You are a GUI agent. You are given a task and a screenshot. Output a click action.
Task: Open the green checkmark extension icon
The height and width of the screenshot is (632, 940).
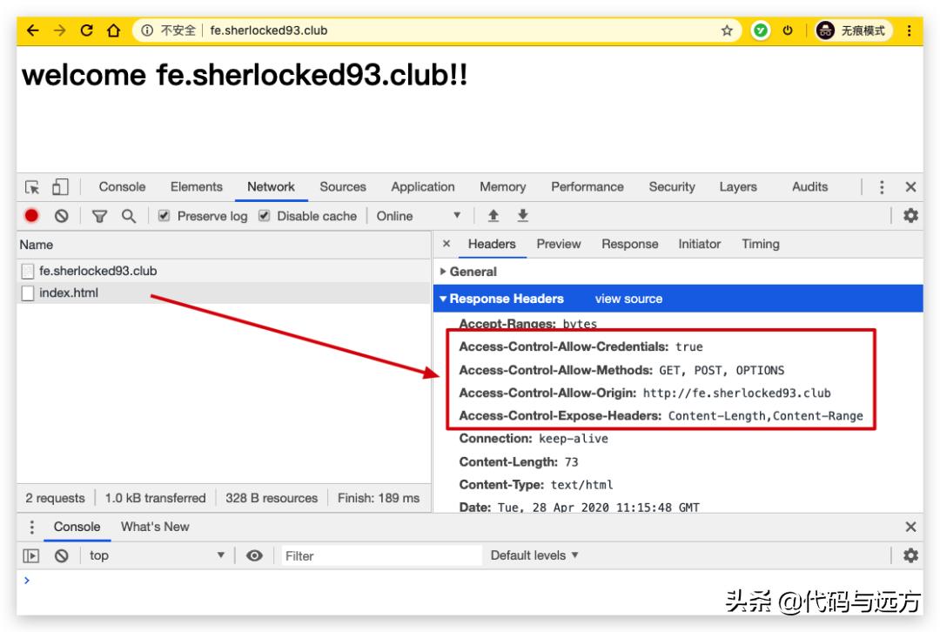760,30
